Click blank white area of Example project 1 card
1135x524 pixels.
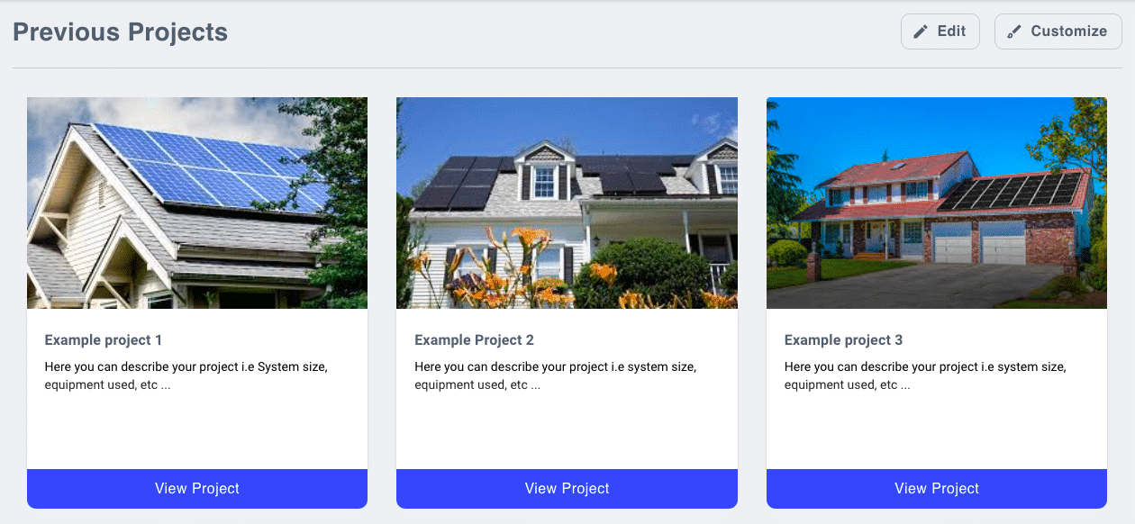[197, 432]
